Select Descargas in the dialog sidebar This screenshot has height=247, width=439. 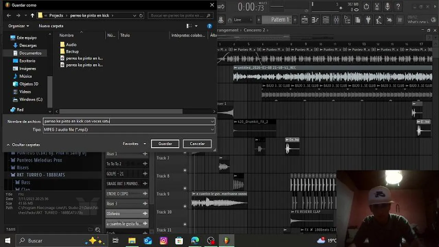(x=28, y=45)
